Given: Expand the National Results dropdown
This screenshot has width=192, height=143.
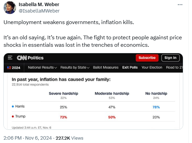Looking at the screenshot, I should (42, 67).
